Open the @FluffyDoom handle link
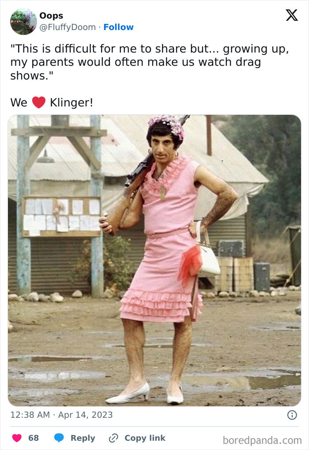Viewport: 309px width, 450px height. click(x=68, y=27)
